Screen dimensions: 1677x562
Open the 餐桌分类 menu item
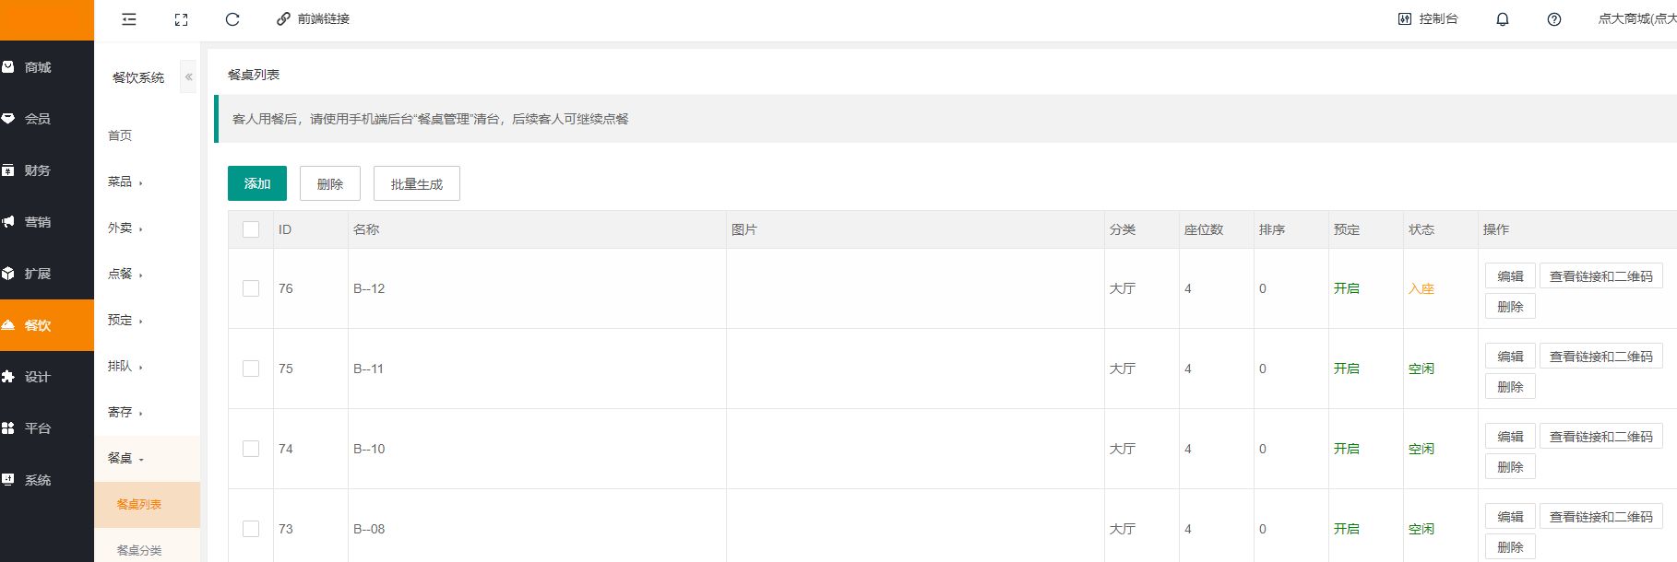(x=139, y=550)
